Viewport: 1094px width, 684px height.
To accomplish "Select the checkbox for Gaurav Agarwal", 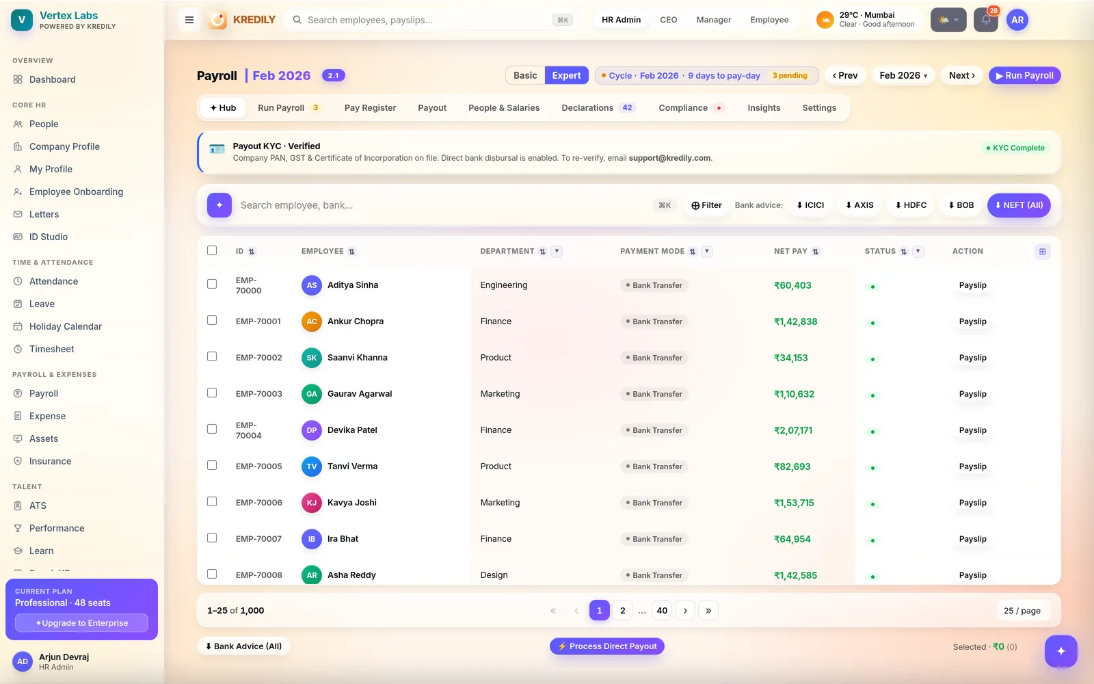I will pos(212,393).
